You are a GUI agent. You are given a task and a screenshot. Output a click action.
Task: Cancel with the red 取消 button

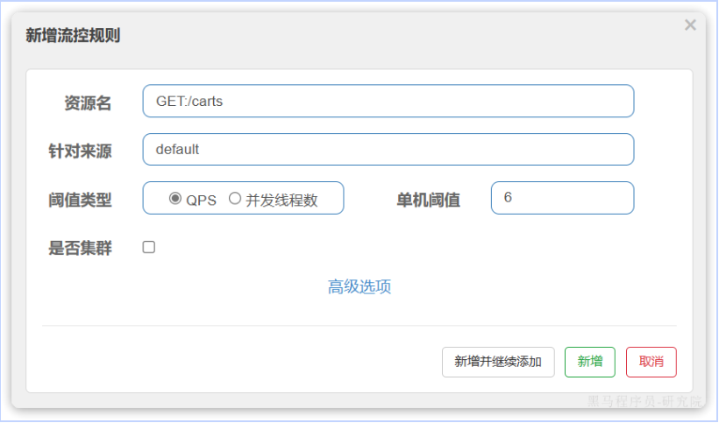click(x=651, y=362)
